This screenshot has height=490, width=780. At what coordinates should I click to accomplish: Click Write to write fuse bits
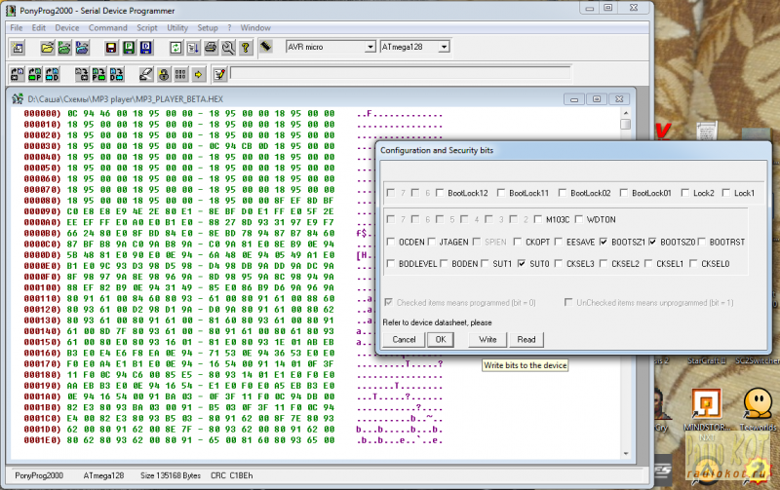click(x=487, y=339)
